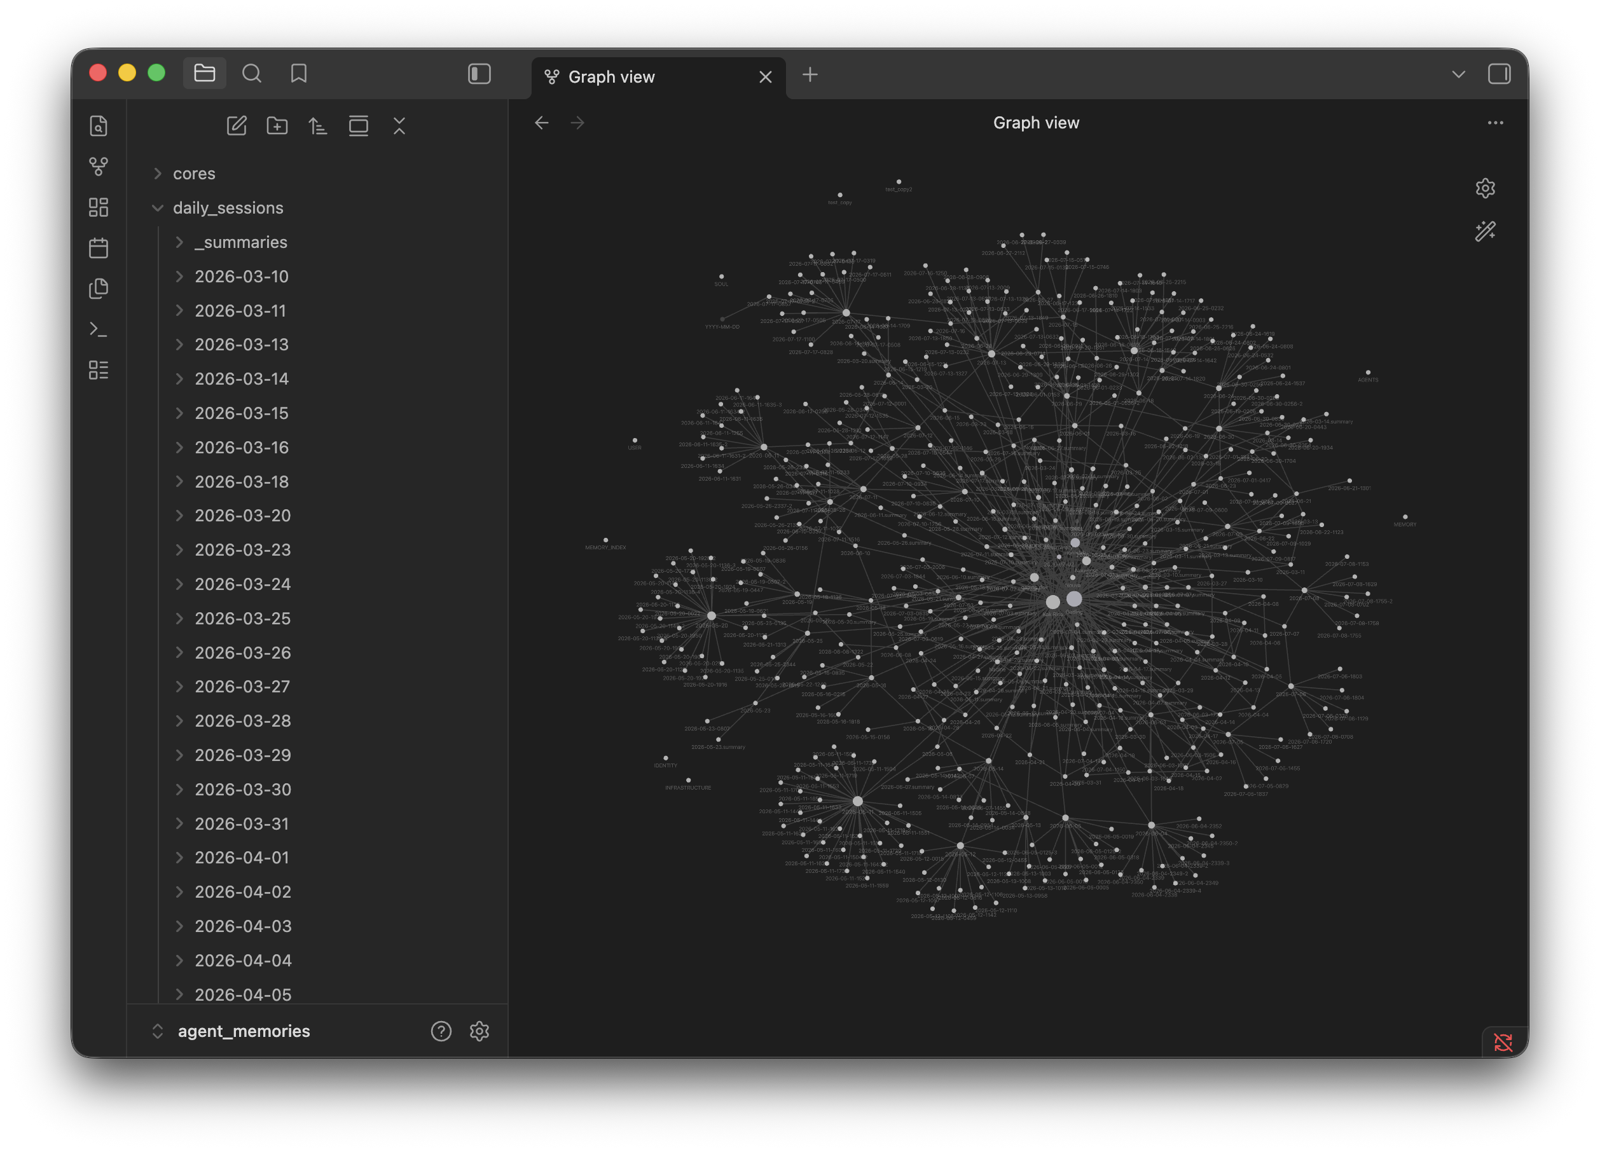
Task: Toggle the left sidebar collapse icon
Action: (x=479, y=73)
